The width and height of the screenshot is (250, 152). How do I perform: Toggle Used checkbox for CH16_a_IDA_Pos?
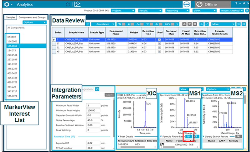tap(159, 43)
